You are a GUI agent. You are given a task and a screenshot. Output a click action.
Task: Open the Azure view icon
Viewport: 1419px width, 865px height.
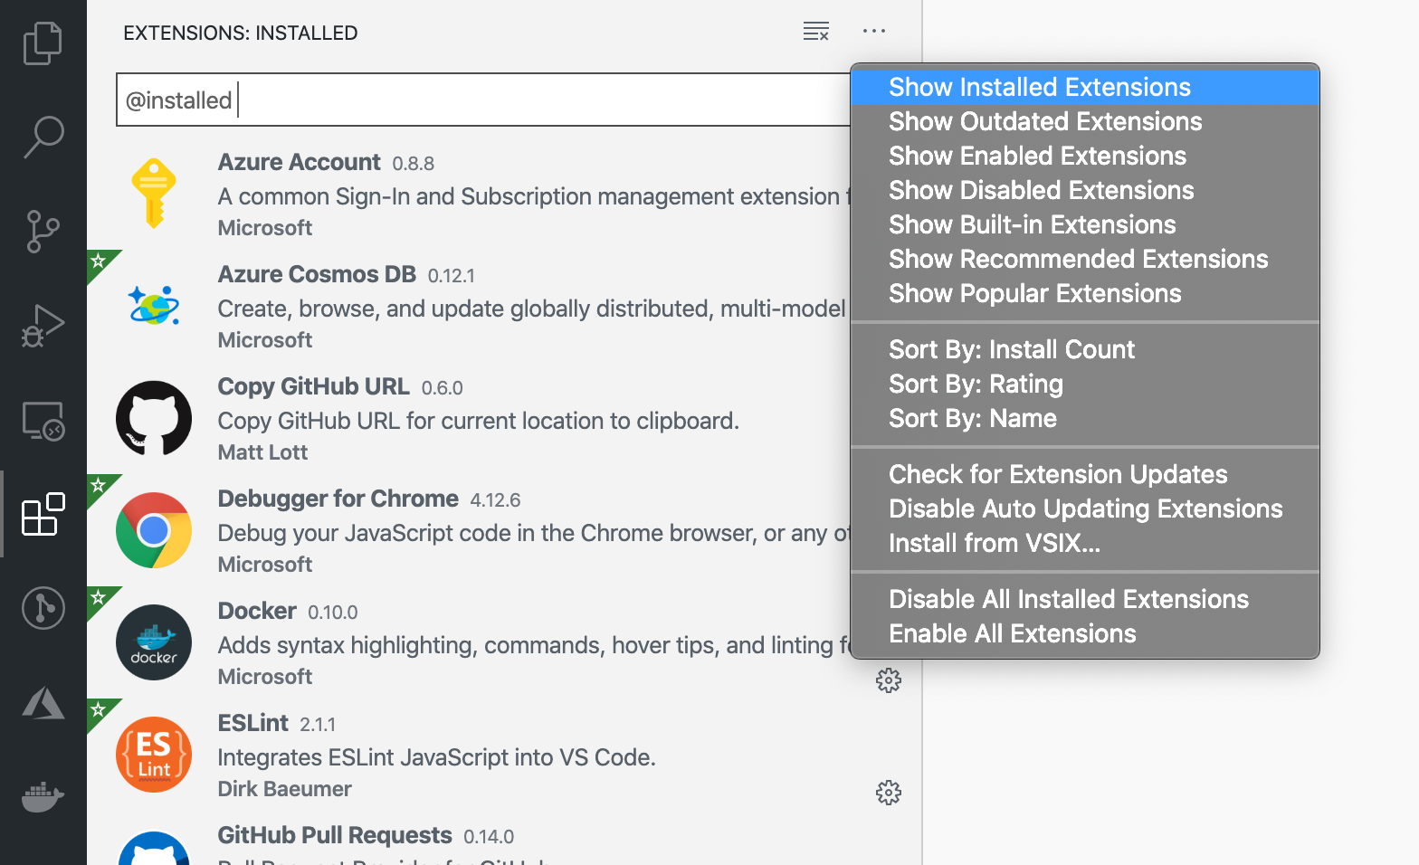point(43,703)
